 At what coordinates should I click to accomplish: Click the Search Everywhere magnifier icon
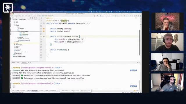[x=137, y=16]
